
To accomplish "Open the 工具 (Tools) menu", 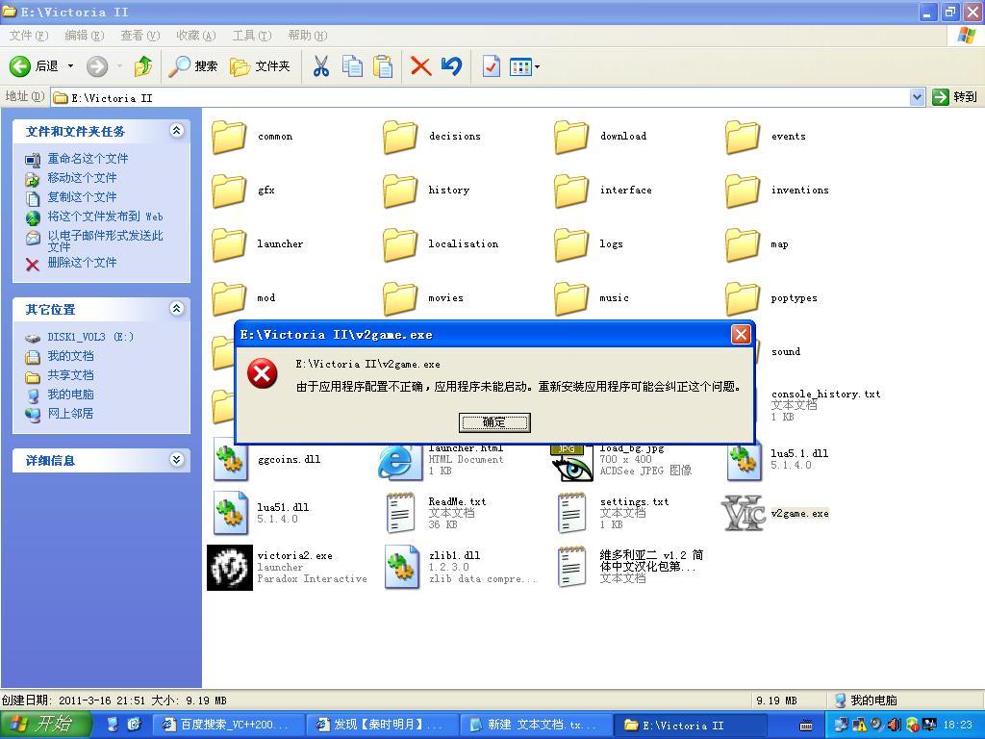I will 251,36.
